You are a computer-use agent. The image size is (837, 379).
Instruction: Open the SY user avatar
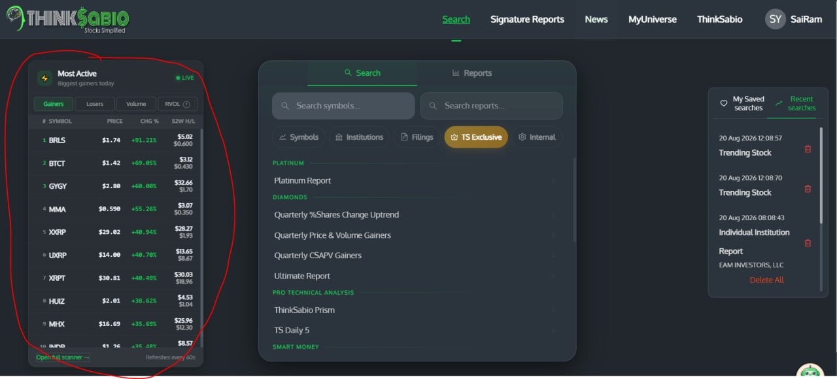click(x=776, y=19)
